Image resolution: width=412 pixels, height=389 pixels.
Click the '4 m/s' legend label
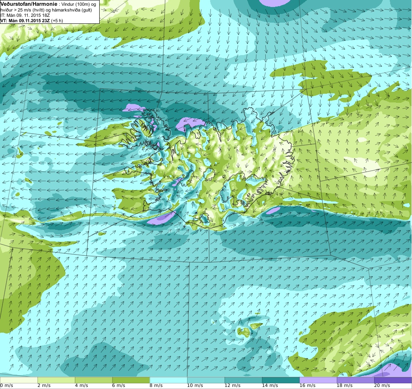click(82, 386)
